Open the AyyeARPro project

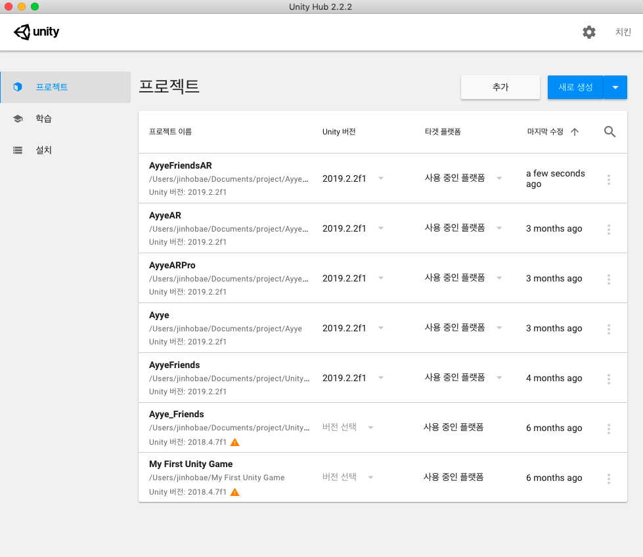pos(383,278)
